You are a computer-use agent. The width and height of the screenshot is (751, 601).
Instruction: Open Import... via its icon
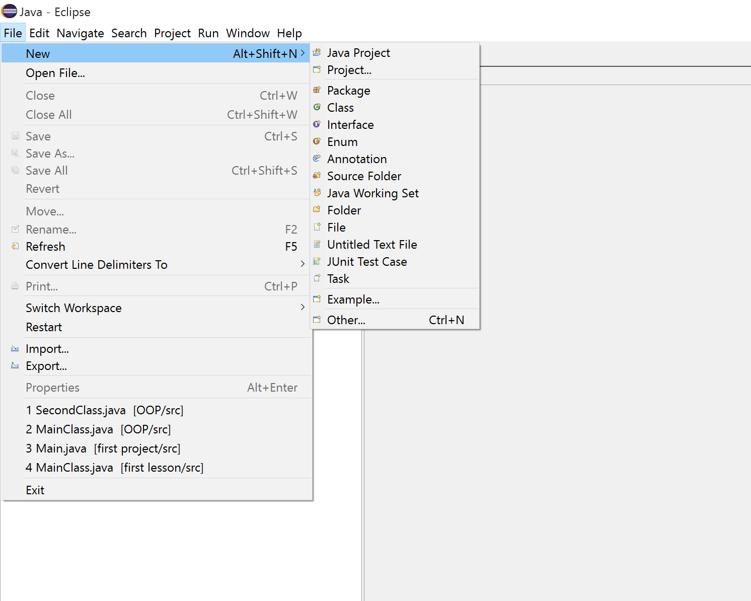click(x=15, y=348)
